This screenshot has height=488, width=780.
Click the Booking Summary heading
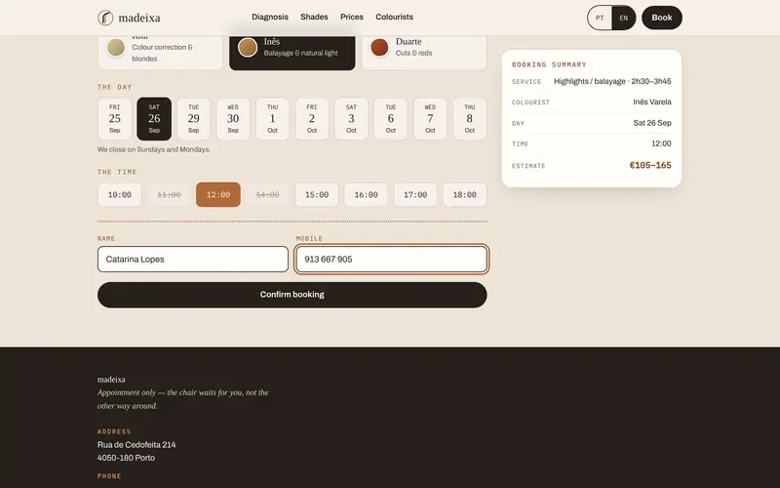click(549, 64)
